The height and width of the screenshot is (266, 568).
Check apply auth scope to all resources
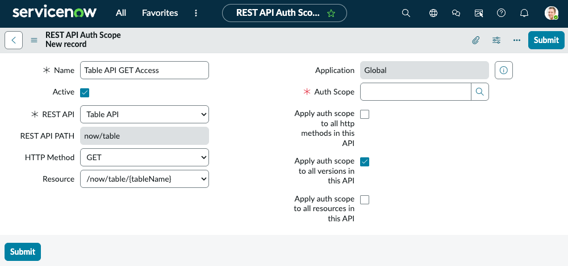click(365, 200)
